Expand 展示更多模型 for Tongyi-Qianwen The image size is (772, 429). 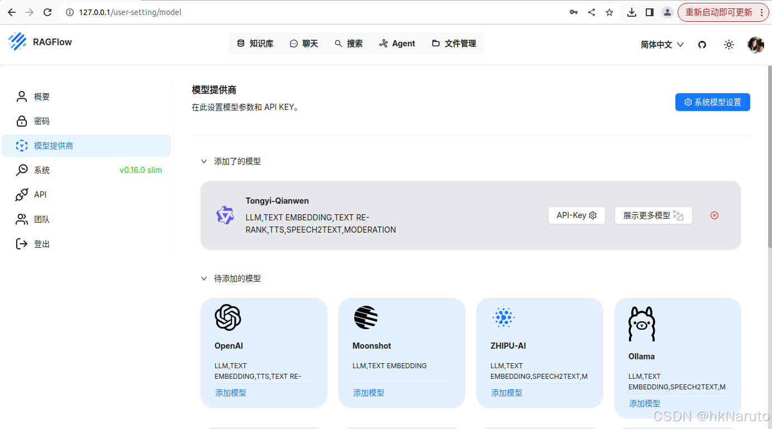(x=653, y=215)
